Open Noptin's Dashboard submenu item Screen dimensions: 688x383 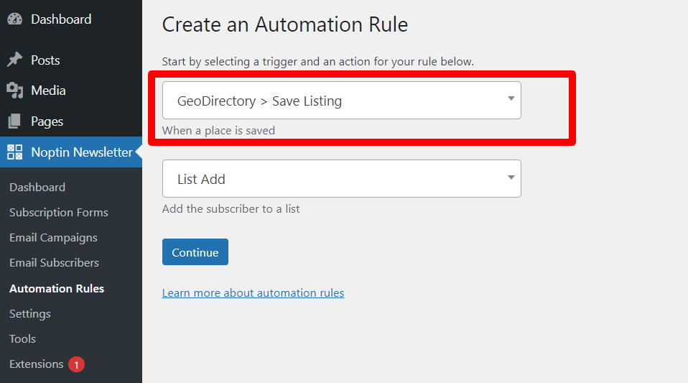[37, 187]
